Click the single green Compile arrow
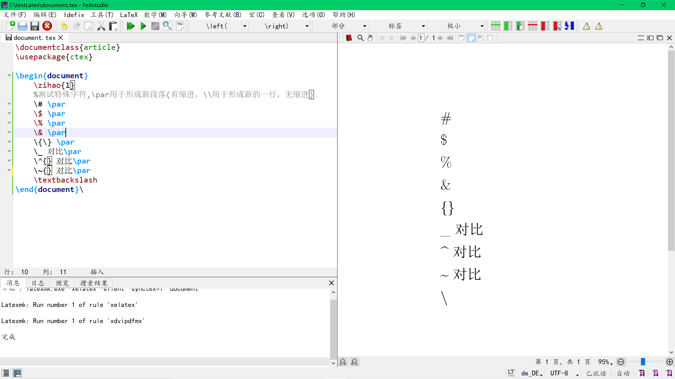Screen dimensions: 675x379 click(x=143, y=26)
